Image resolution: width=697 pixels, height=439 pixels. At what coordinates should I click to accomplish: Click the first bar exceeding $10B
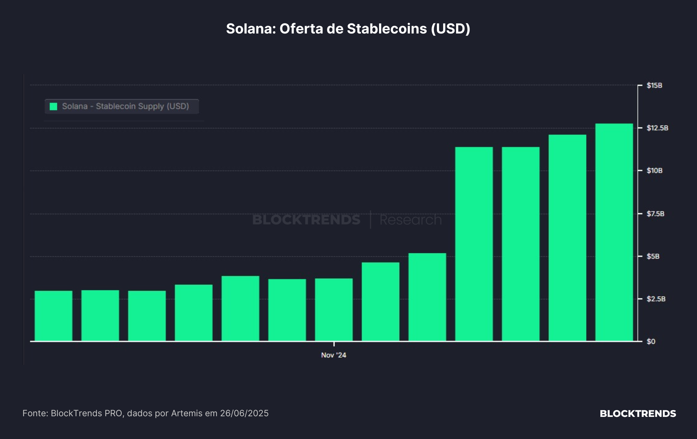(474, 244)
